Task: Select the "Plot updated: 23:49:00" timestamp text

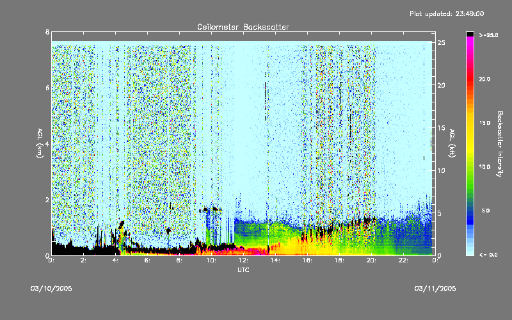Action: tap(447, 13)
